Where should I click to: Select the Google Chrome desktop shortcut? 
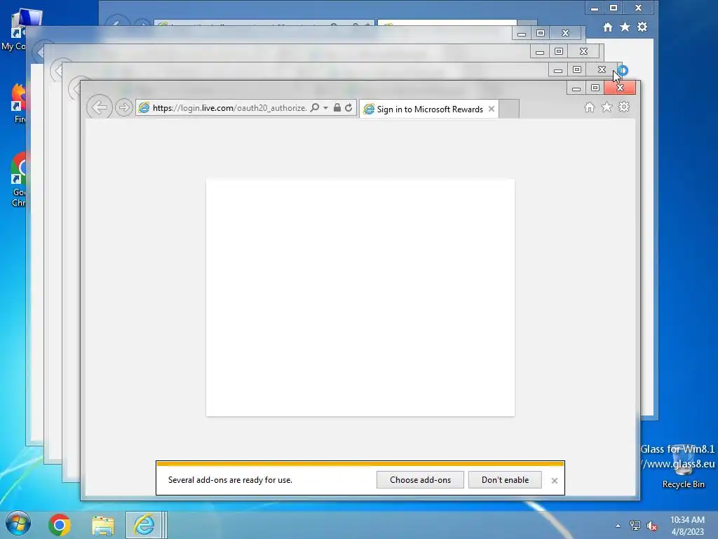pos(18,180)
